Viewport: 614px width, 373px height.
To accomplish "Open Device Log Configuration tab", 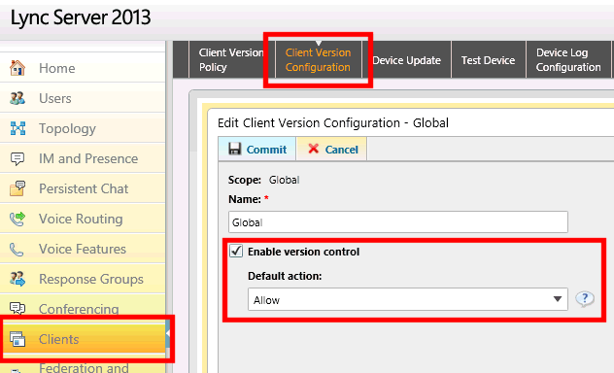I will pyautogui.click(x=568, y=60).
